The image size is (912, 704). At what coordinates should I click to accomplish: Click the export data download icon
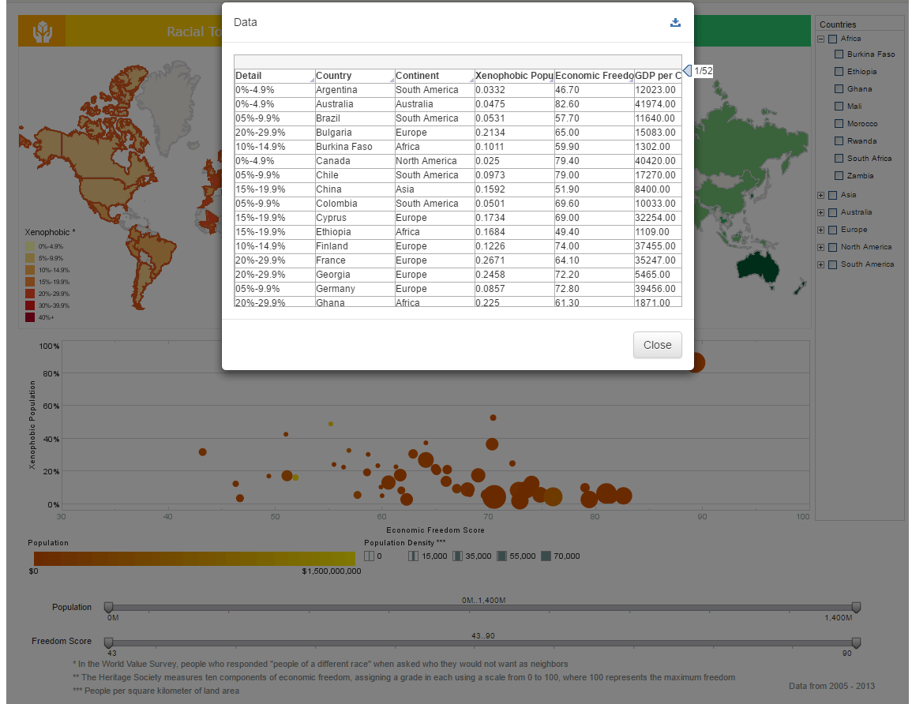point(675,22)
